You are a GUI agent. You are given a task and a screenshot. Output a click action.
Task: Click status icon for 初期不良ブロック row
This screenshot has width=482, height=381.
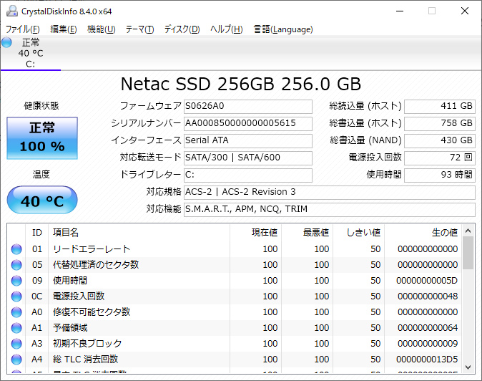point(16,344)
